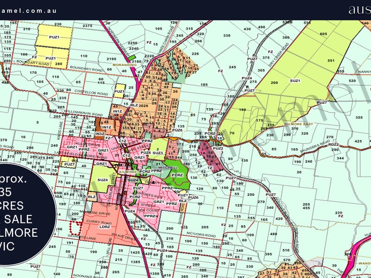
Task: Click the SUZ4 zone block
Action: click(102, 180)
